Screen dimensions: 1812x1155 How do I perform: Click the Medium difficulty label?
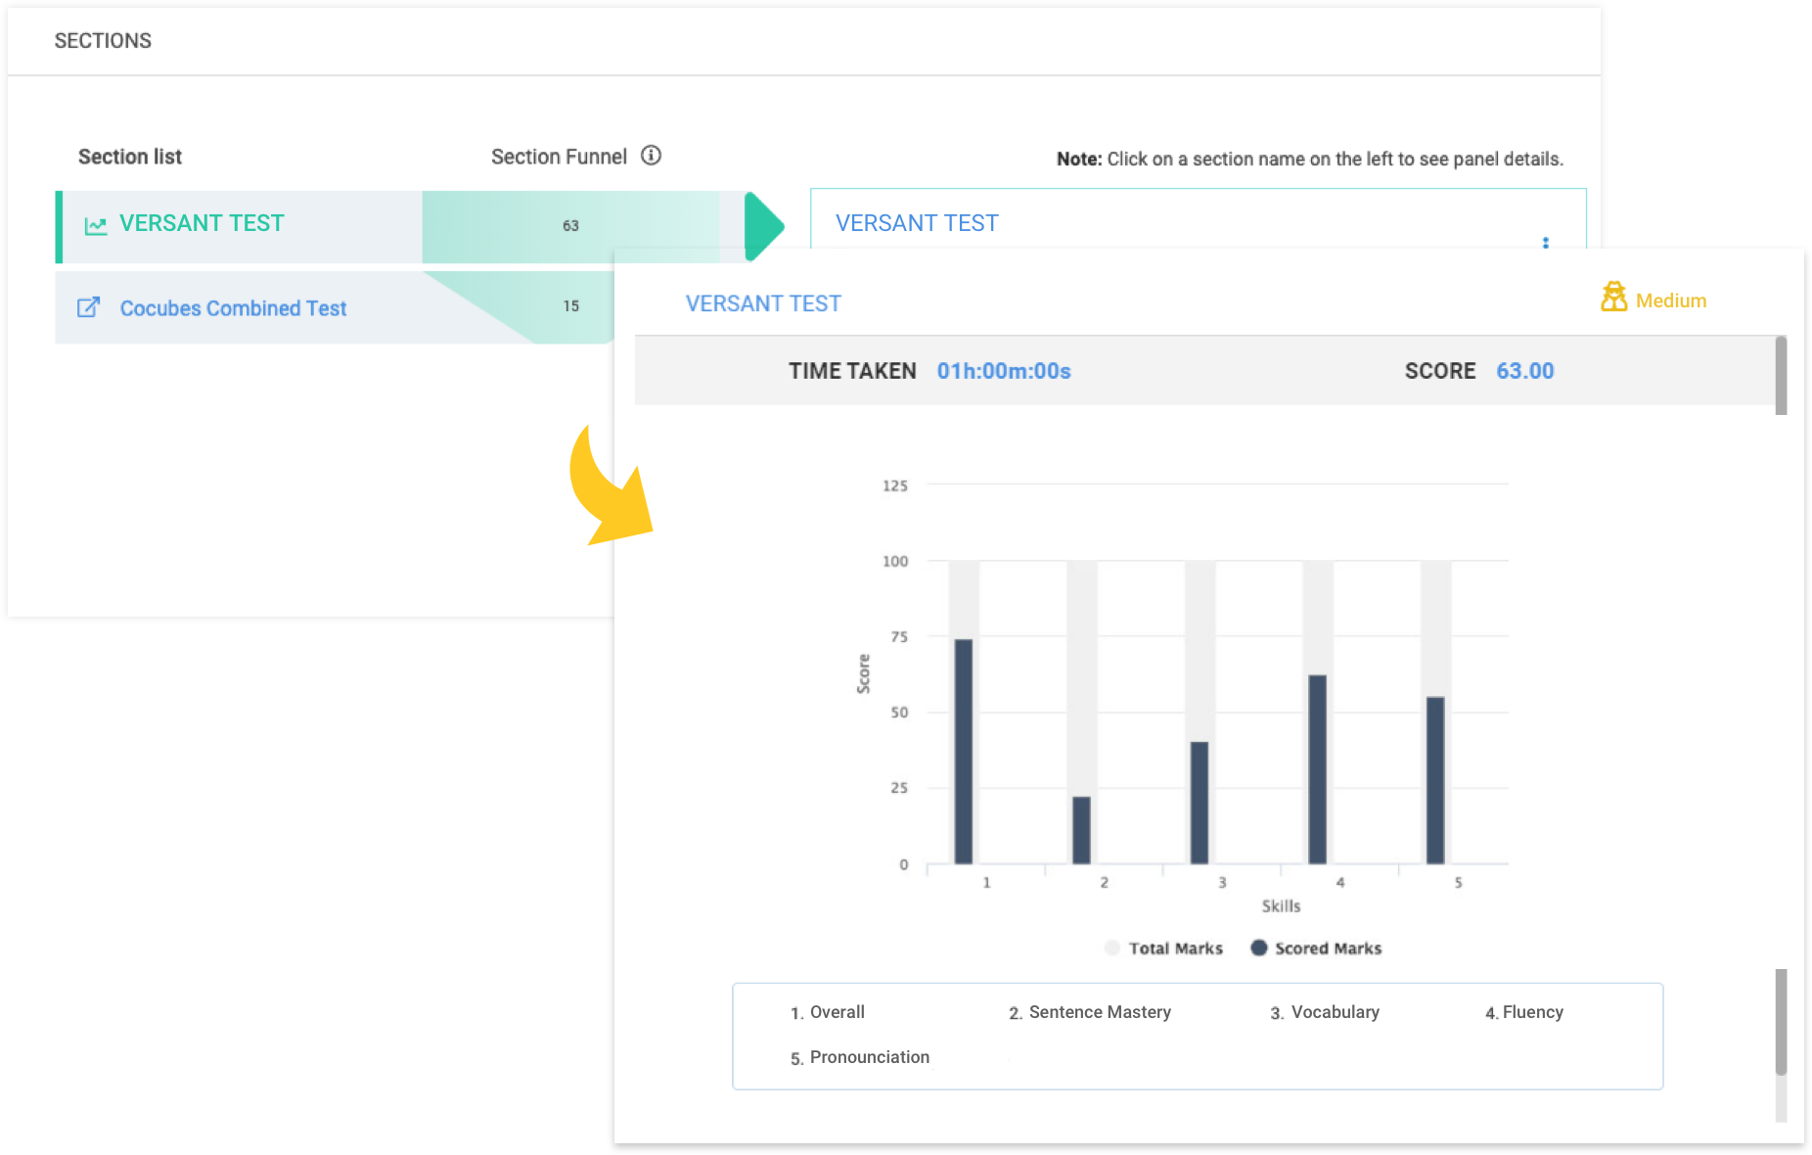(1671, 300)
